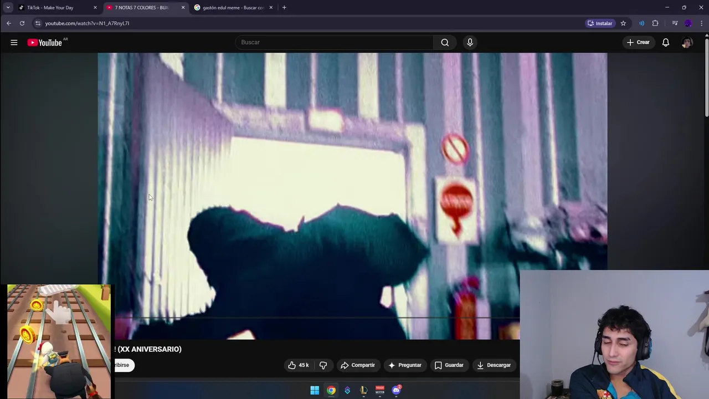Open the YouTube hamburger guide menu
The width and height of the screenshot is (709, 399).
click(14, 43)
